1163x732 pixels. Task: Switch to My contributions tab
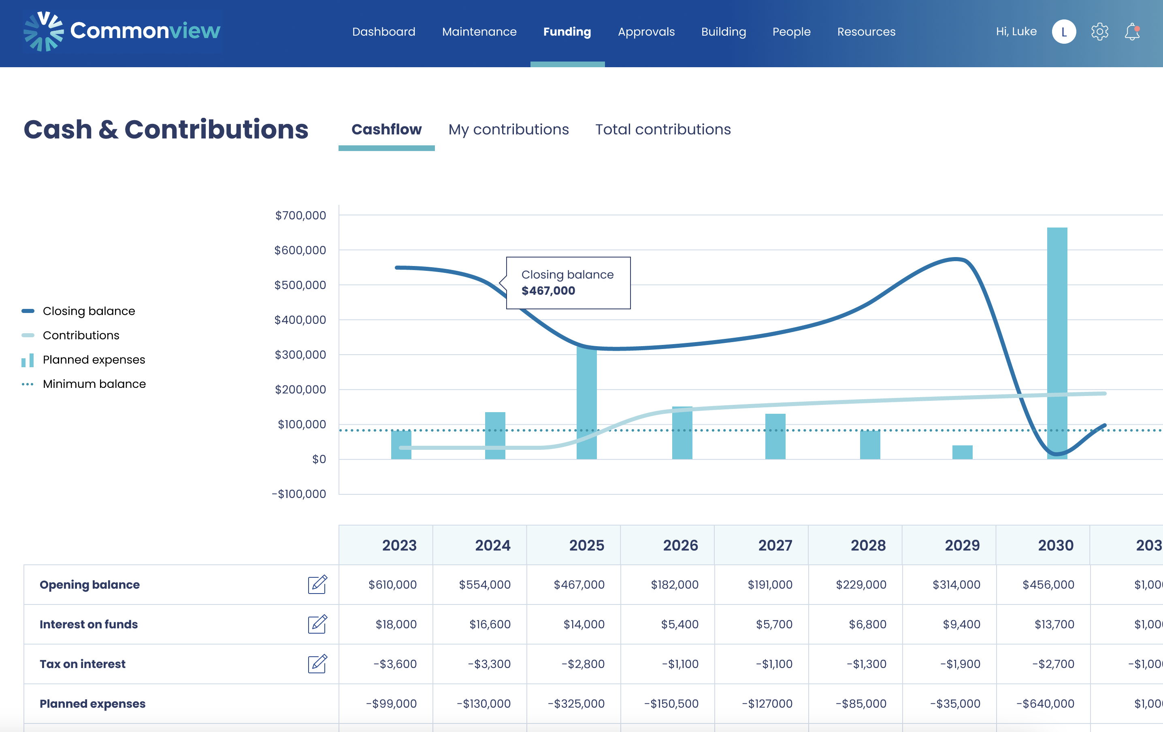click(x=508, y=130)
